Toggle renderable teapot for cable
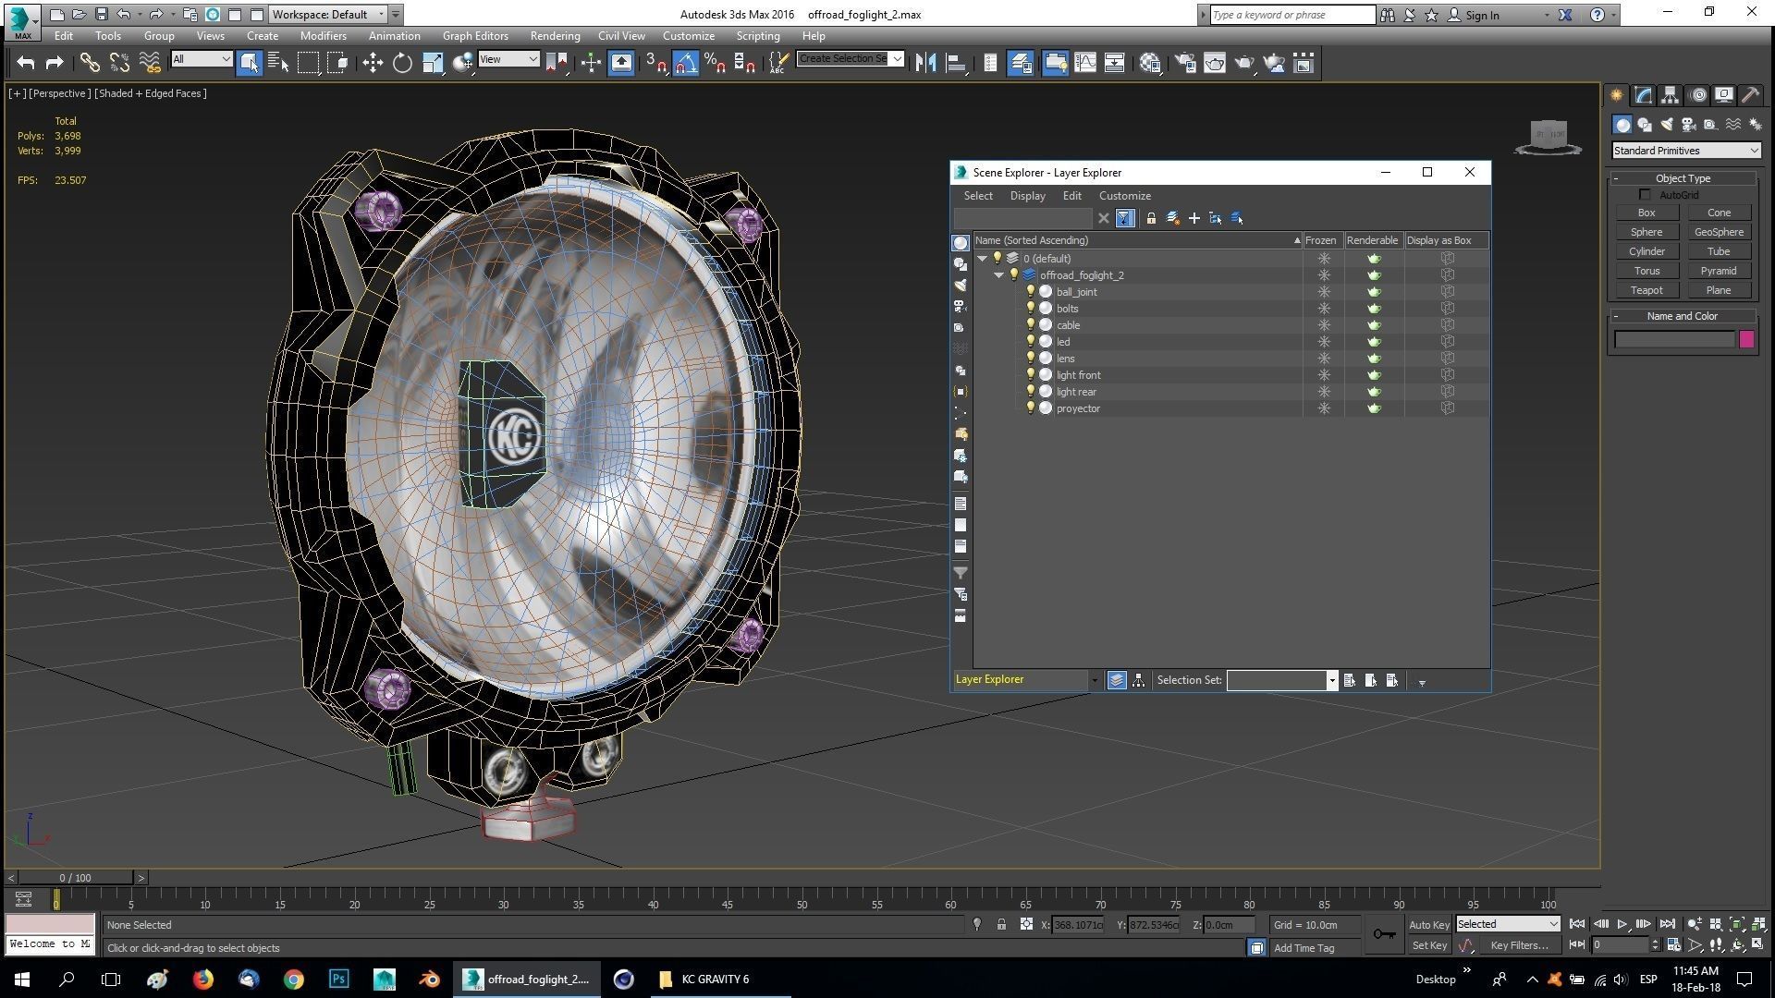The image size is (1775, 998). tap(1374, 325)
